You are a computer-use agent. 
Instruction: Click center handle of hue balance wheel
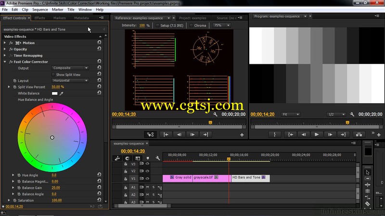pos(52,138)
